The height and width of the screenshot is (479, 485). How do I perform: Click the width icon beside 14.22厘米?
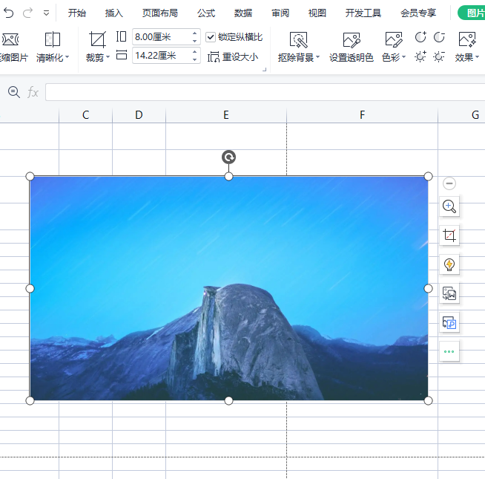(x=122, y=55)
